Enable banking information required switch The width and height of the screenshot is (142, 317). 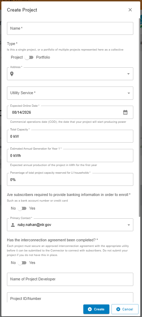(x=22, y=208)
